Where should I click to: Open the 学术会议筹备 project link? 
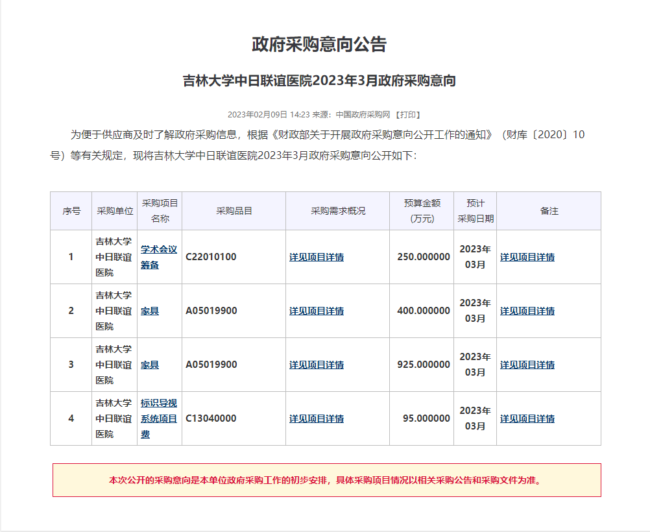point(159,257)
